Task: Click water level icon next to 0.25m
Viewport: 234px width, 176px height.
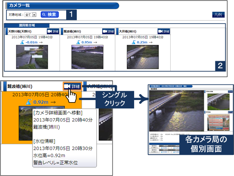Action: click(x=134, y=42)
